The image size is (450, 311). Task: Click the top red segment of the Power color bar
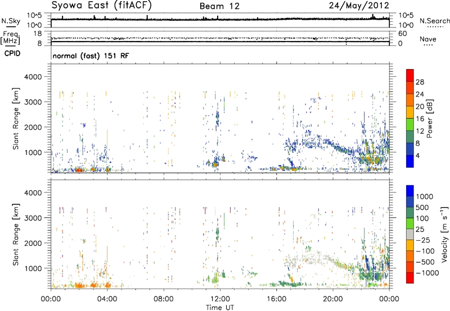click(x=410, y=76)
